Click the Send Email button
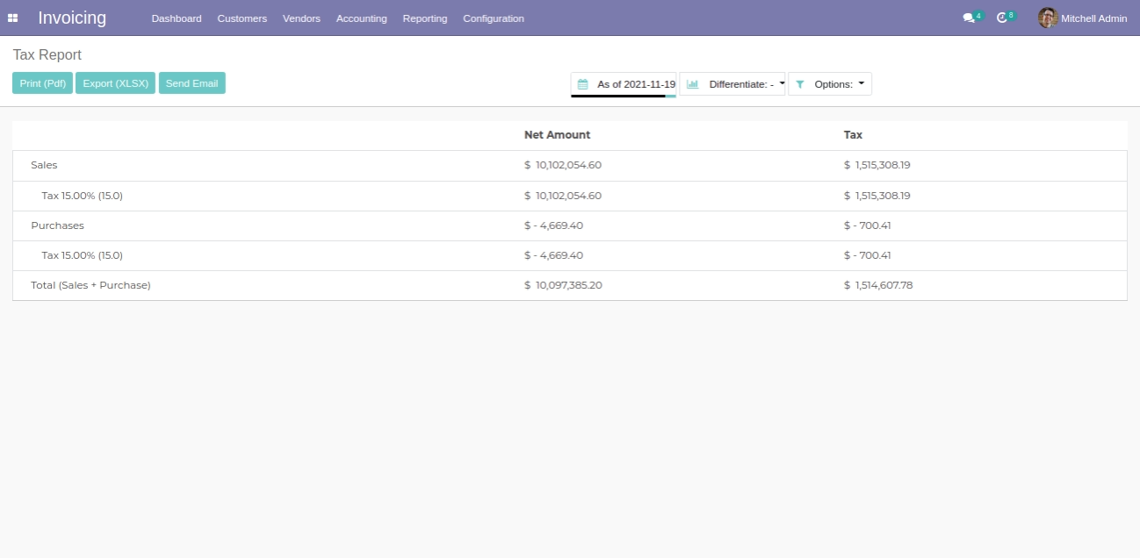The width and height of the screenshot is (1140, 558). (x=191, y=83)
